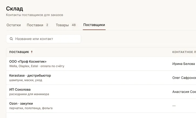Click the magnifier search icon
This screenshot has width=196, height=118.
pos(11,39)
